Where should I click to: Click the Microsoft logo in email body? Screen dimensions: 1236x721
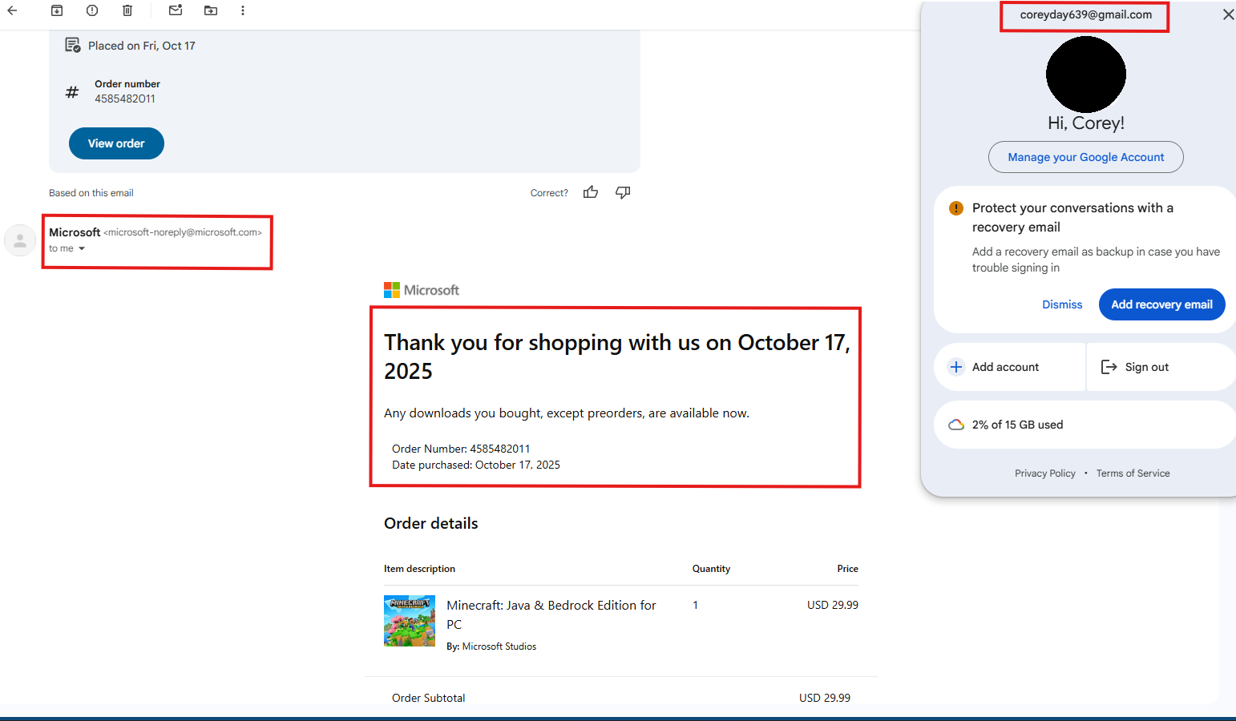click(422, 290)
